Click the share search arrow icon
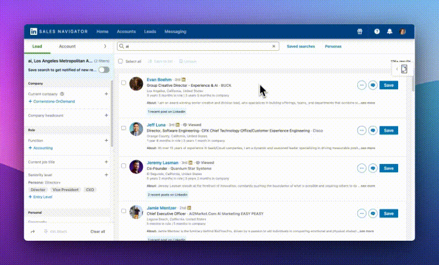The image size is (439, 265). click(33, 231)
